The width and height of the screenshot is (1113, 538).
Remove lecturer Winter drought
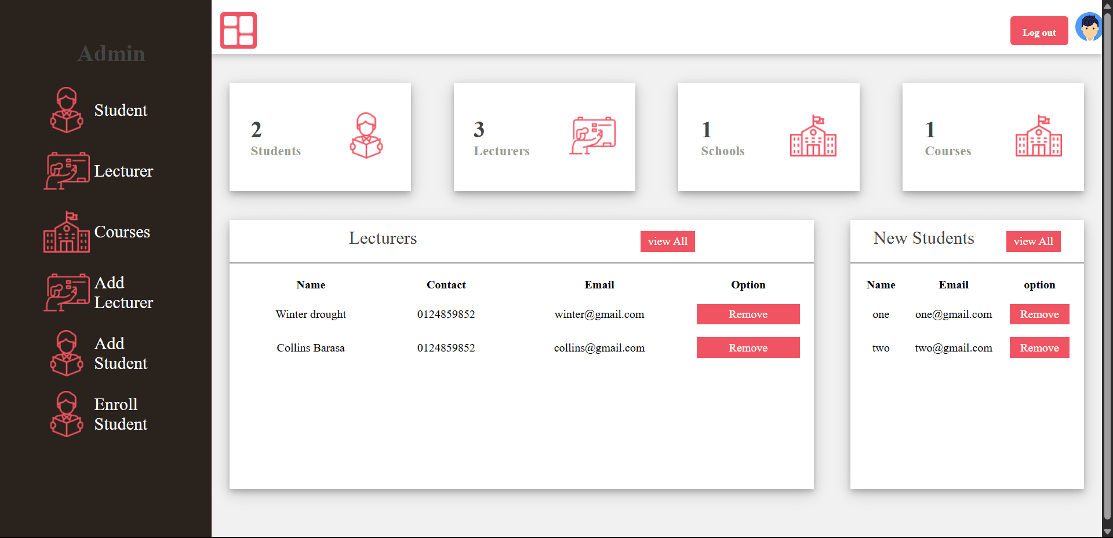tap(748, 314)
